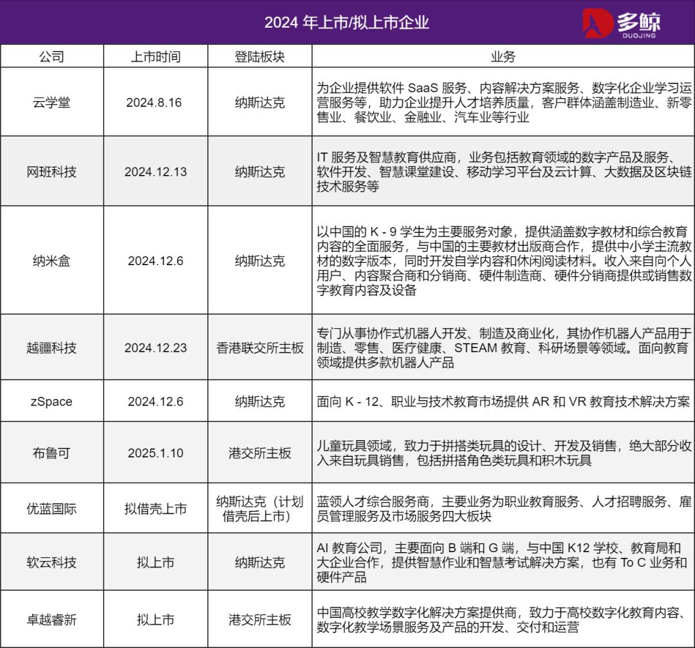Click the 中国高校教学数字化 business description
This screenshot has width=695, height=648.
coord(502,619)
